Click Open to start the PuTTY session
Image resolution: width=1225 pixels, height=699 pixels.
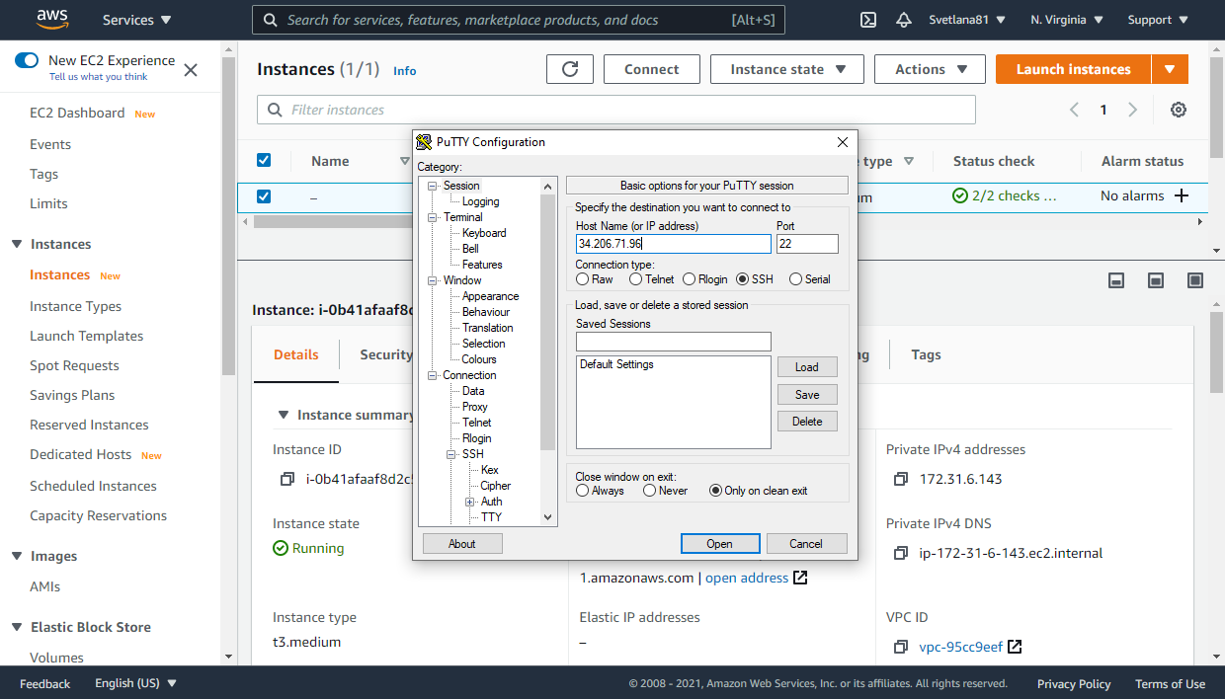[720, 543]
